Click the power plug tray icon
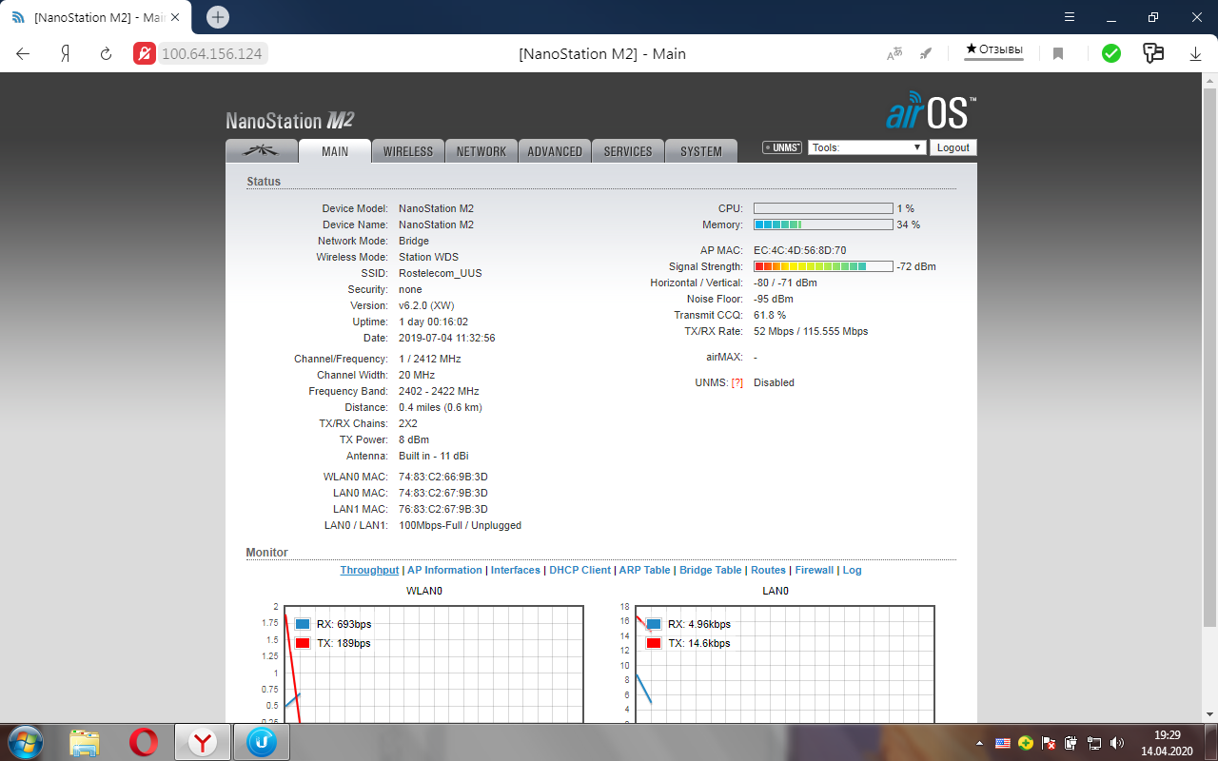Screen dimensions: 1218x761 (x=1071, y=743)
